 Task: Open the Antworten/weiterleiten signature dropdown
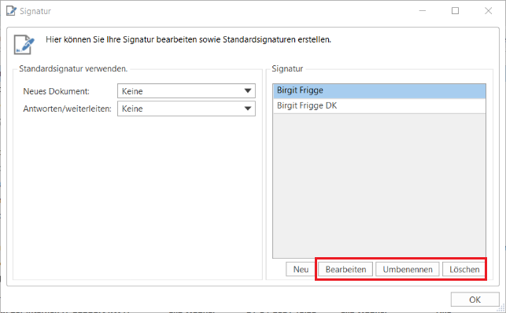[x=187, y=109]
